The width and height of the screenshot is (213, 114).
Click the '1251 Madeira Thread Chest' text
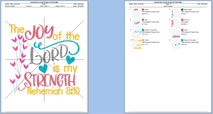[190, 12]
